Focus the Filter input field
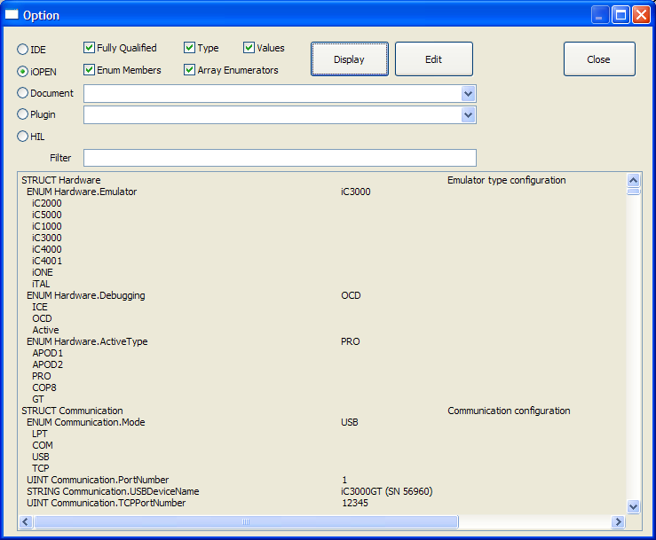Viewport: 656px width, 540px height. (x=280, y=158)
